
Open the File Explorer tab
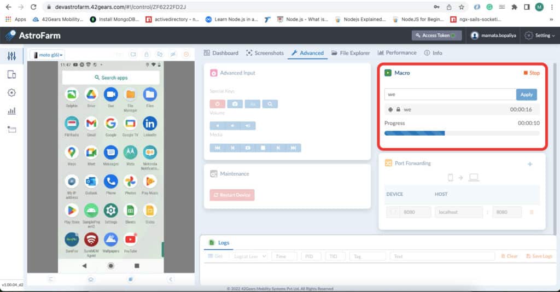[351, 53]
